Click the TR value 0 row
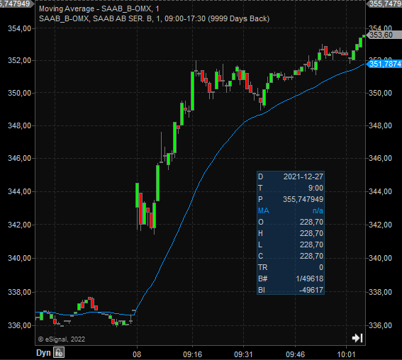 (291, 267)
